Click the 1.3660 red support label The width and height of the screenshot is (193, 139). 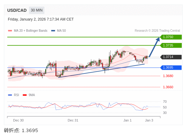click(168, 87)
